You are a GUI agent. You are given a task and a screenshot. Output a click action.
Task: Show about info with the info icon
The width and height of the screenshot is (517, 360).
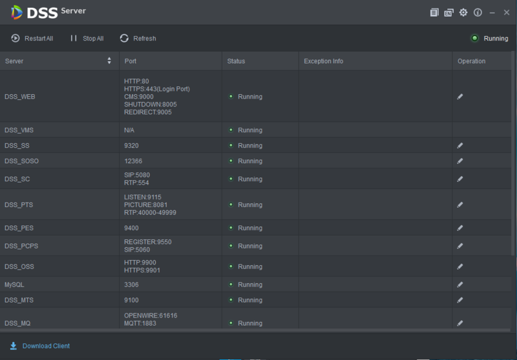click(x=478, y=12)
